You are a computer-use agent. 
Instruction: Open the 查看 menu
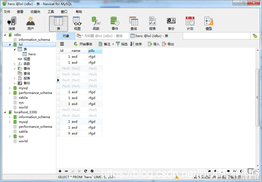pyautogui.click(x=20, y=12)
